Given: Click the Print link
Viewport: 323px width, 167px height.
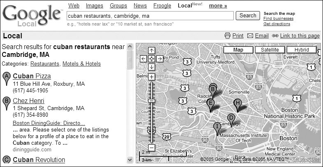Looking at the screenshot, I should point(238,36).
